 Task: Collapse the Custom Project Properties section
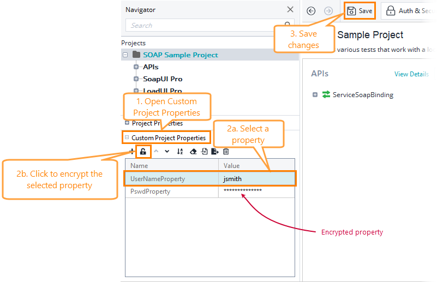[x=127, y=137]
